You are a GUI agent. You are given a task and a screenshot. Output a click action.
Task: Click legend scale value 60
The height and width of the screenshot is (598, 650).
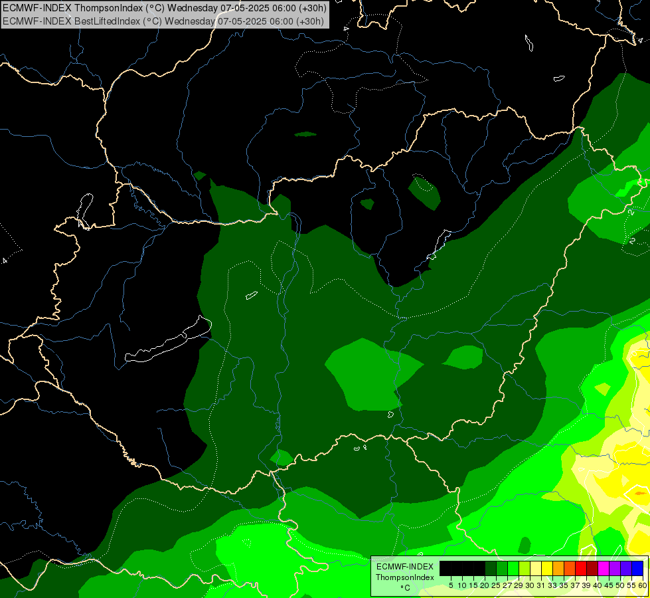pyautogui.click(x=643, y=585)
